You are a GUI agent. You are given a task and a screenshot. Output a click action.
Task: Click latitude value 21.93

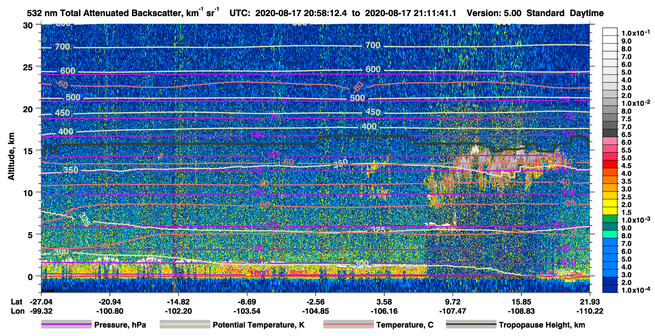click(590, 301)
